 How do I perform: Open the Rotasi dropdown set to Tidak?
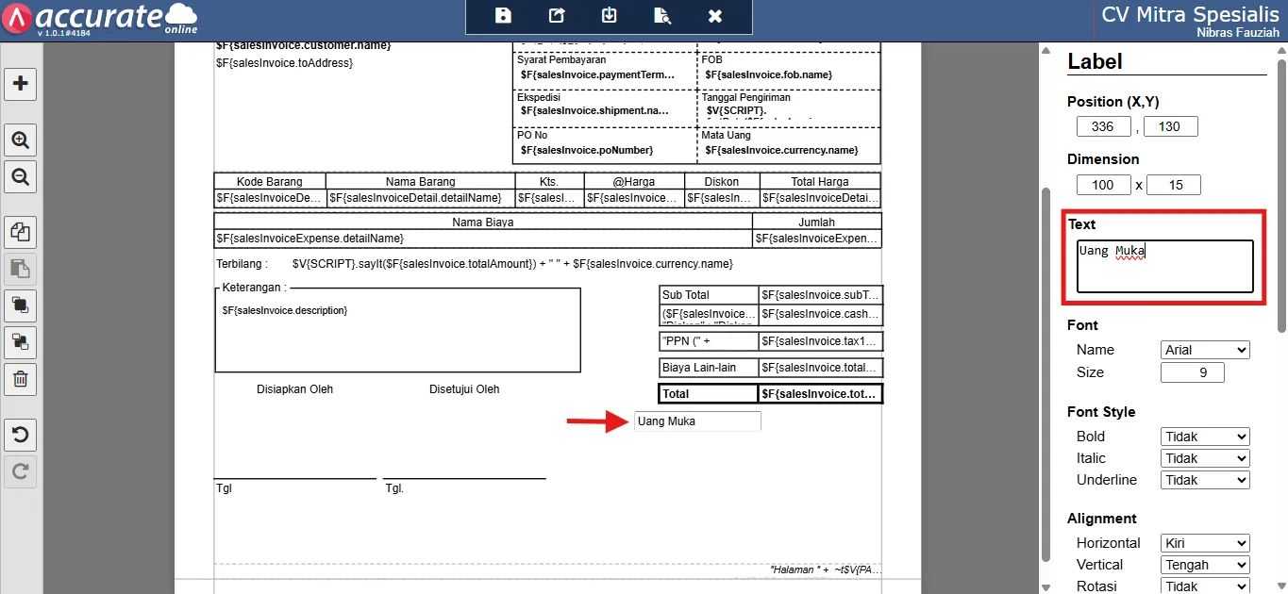pyautogui.click(x=1205, y=586)
